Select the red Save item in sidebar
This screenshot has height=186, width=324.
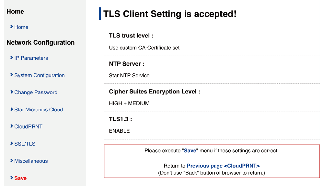point(20,178)
